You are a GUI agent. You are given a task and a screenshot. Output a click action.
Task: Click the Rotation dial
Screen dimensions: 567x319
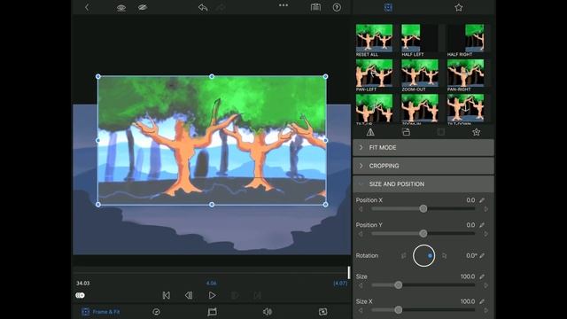[423, 256]
